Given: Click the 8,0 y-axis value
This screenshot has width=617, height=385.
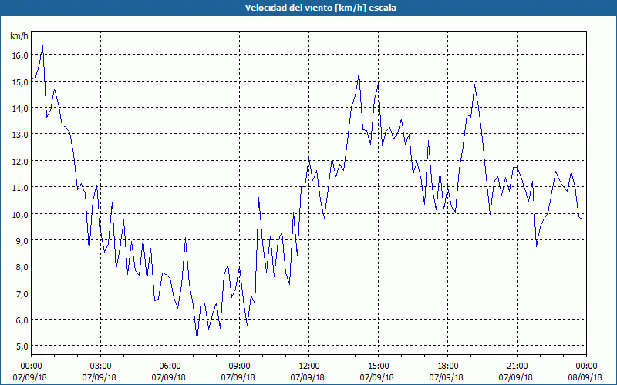Looking at the screenshot, I should click(22, 267).
